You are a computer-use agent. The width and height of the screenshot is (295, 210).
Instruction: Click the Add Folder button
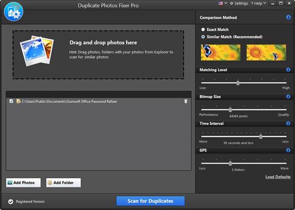pyautogui.click(x=64, y=183)
